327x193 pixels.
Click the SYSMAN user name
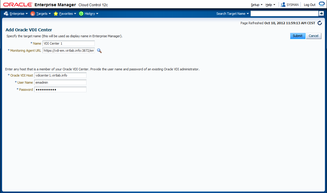pos(292,5)
